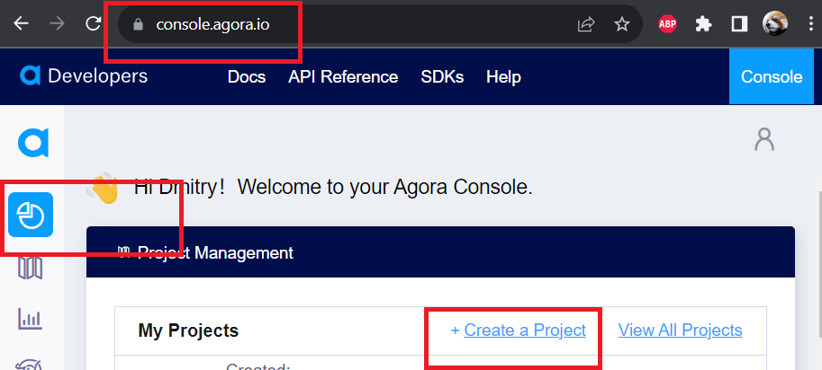Open API Reference in navigation bar
The height and width of the screenshot is (370, 822).
pos(343,77)
